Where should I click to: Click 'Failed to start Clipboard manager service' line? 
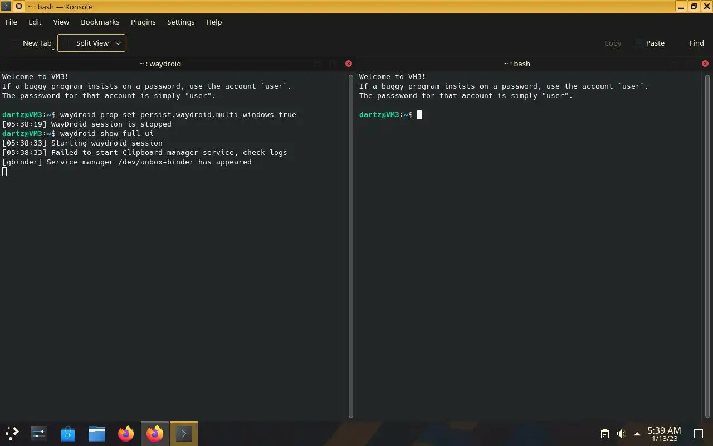click(145, 152)
